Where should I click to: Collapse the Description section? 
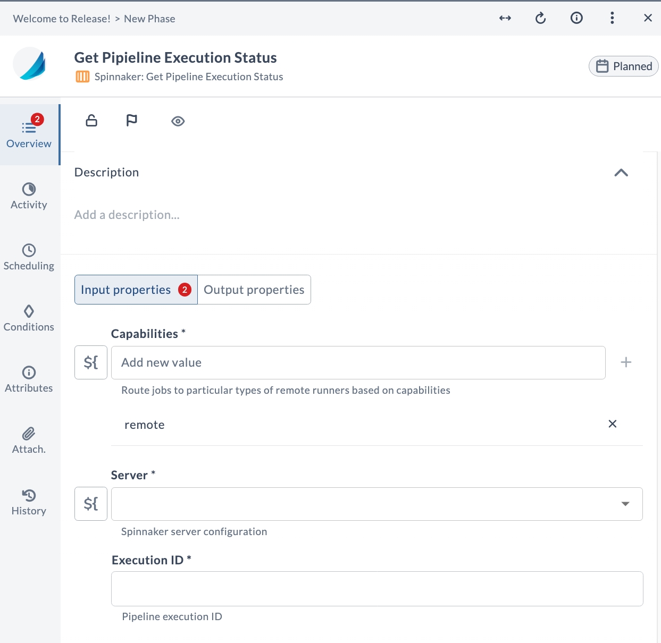point(621,172)
